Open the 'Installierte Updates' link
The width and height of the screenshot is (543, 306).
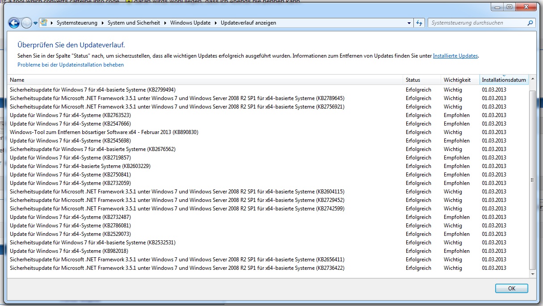[x=455, y=56]
